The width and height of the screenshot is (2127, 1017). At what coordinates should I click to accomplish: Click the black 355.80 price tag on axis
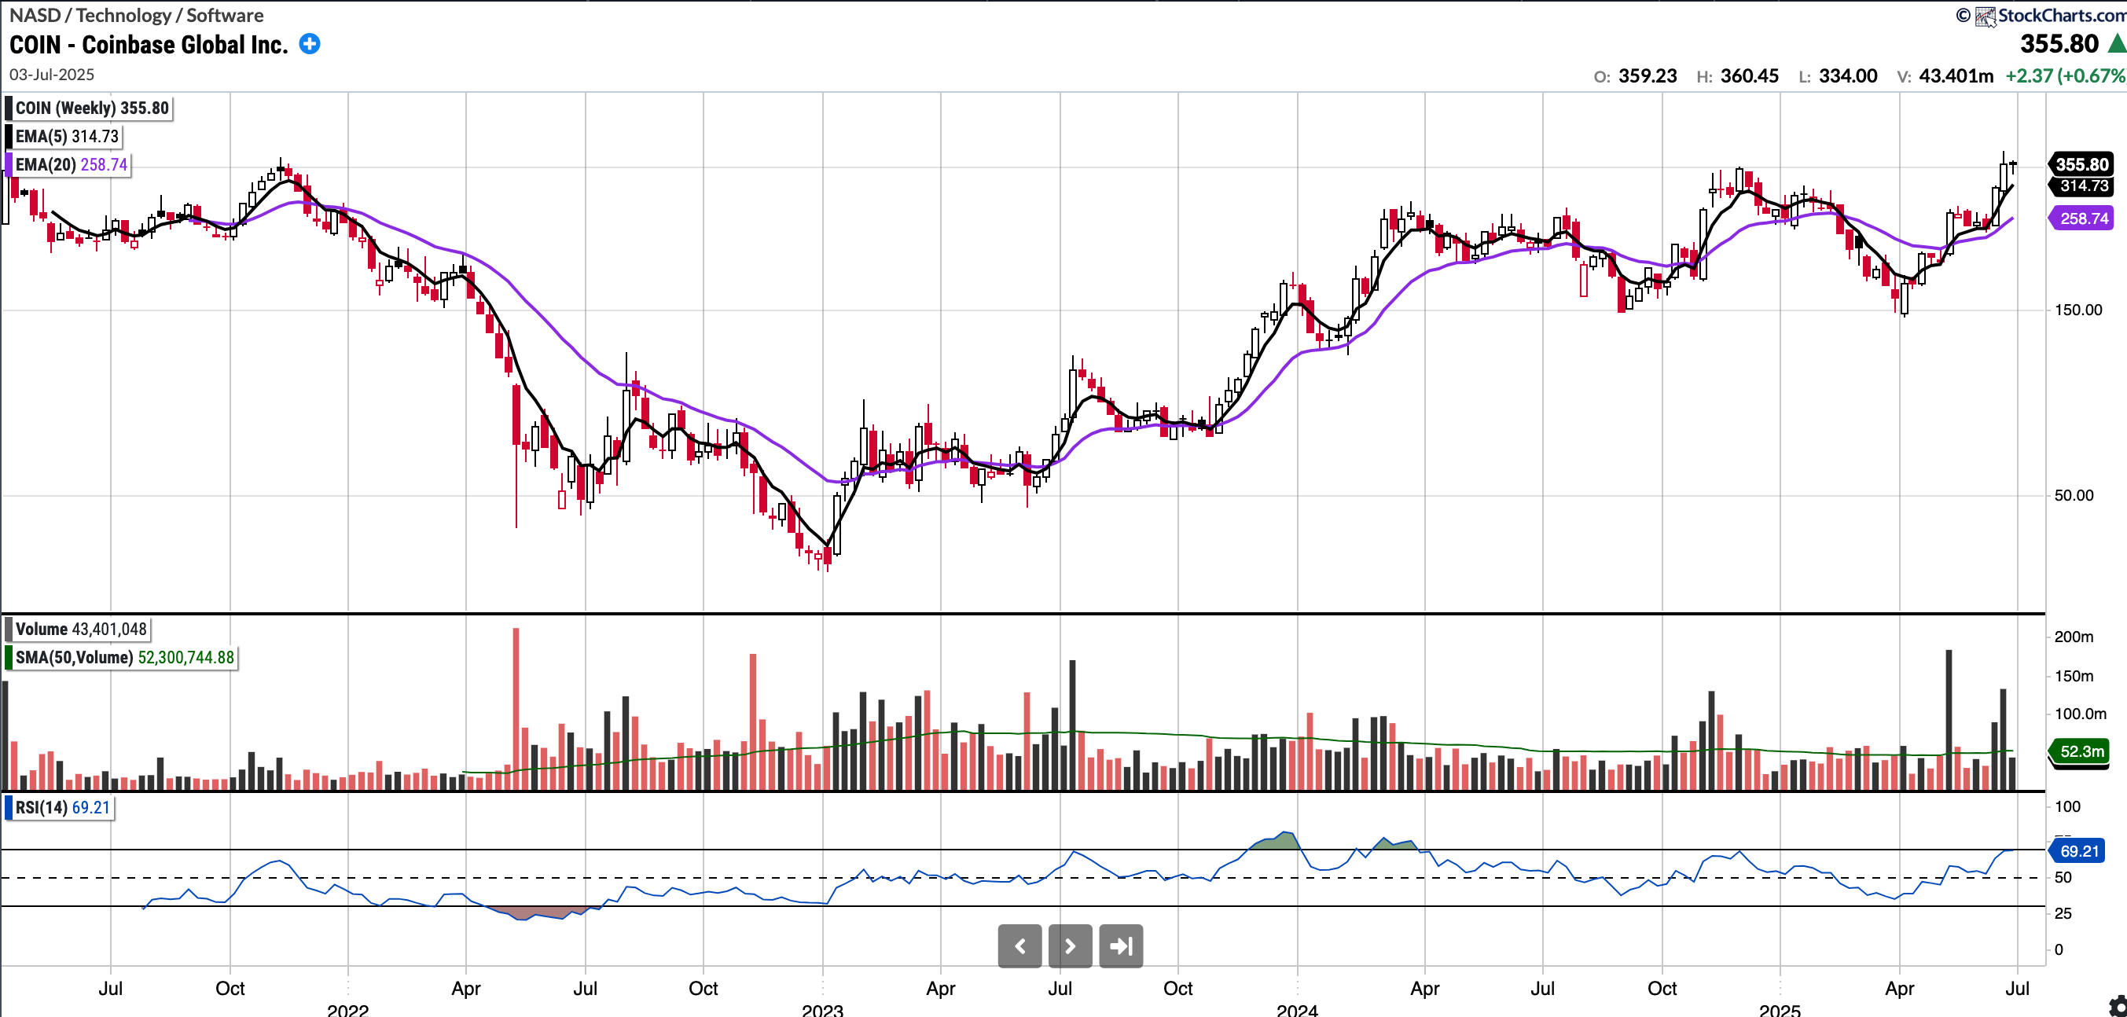click(2081, 164)
